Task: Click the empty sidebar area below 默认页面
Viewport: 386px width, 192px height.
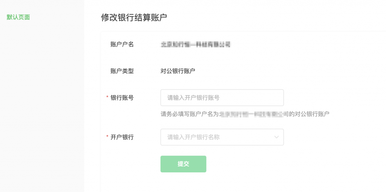Action: coord(41,106)
